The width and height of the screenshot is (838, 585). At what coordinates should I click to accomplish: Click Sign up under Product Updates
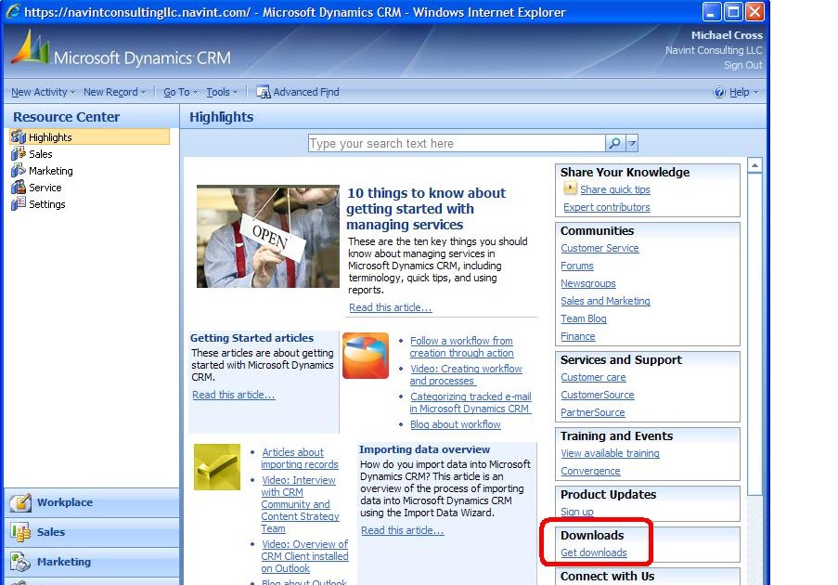pyautogui.click(x=577, y=512)
